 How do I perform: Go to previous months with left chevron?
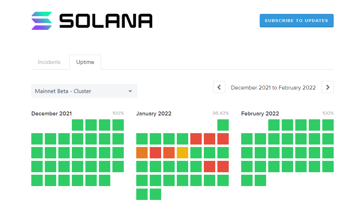[219, 87]
